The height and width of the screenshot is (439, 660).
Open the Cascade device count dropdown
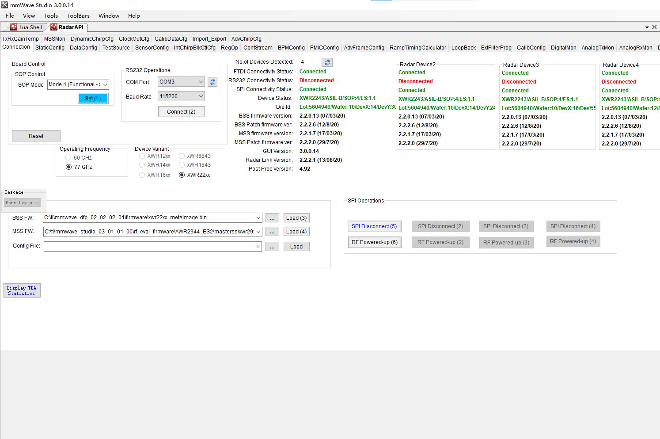click(x=37, y=203)
